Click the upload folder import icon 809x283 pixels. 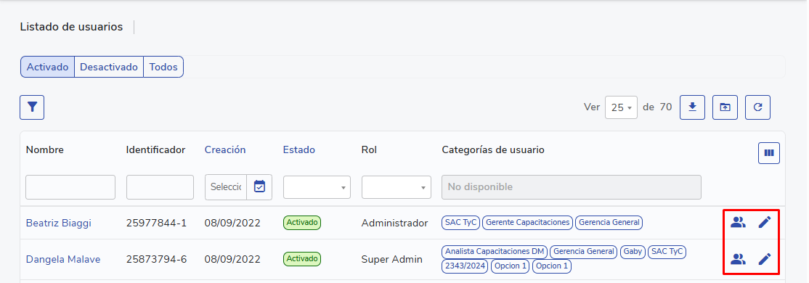(x=725, y=107)
